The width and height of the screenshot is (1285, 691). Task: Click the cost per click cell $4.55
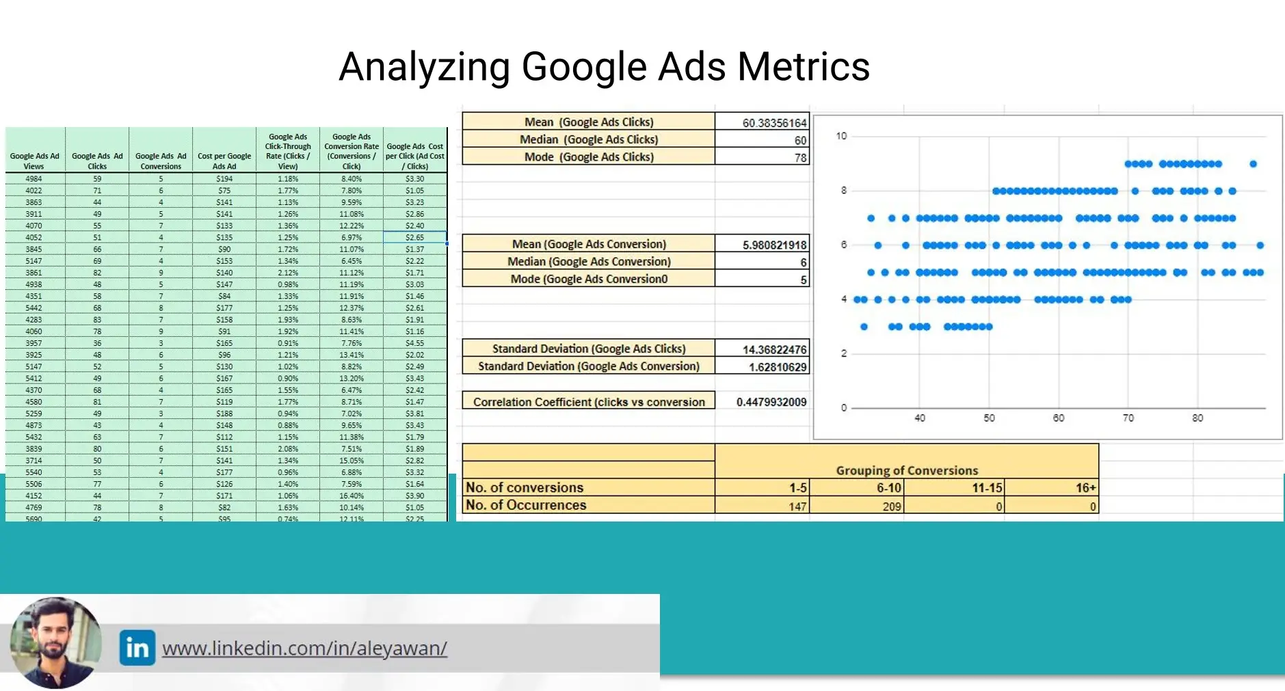click(415, 343)
